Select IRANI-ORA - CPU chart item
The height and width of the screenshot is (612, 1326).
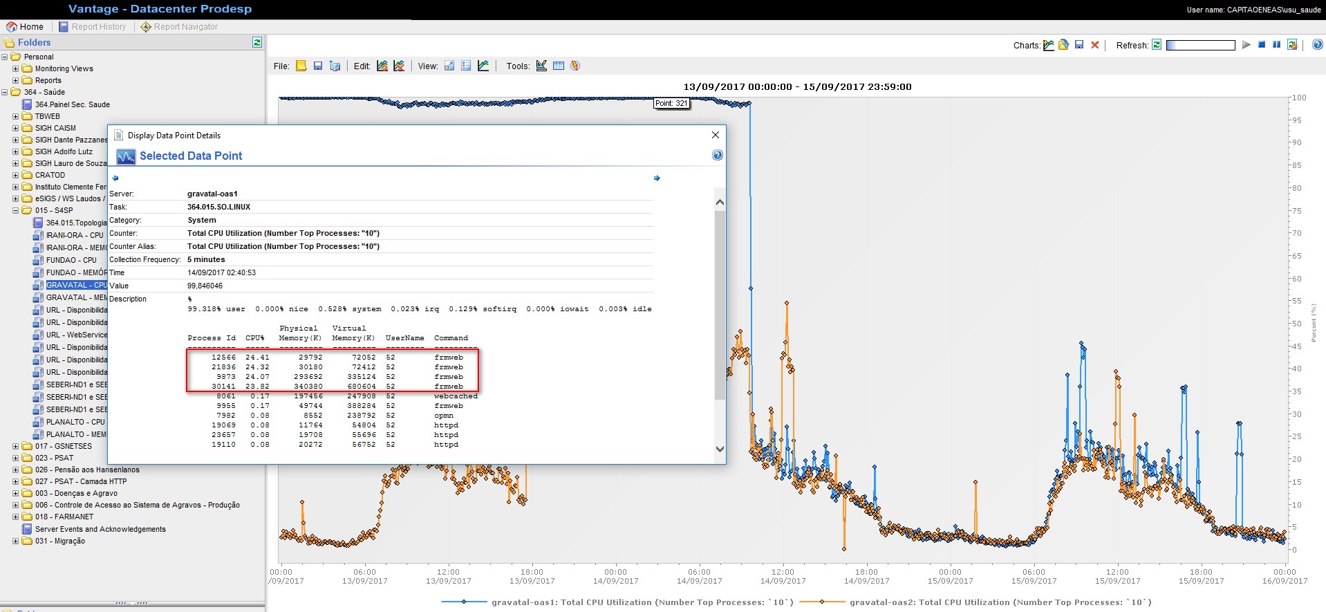(74, 235)
